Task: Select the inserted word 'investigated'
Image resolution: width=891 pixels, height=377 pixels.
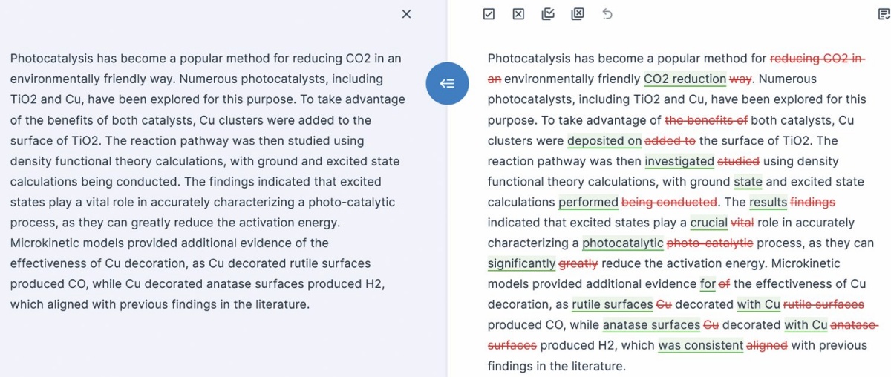Action: (x=679, y=162)
